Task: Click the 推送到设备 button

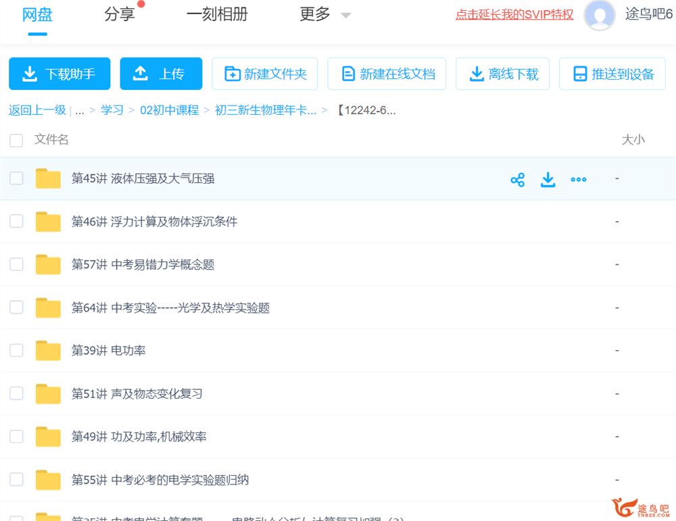Action: 612,74
